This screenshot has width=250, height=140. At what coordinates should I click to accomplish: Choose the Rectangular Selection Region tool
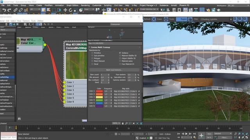(54, 10)
